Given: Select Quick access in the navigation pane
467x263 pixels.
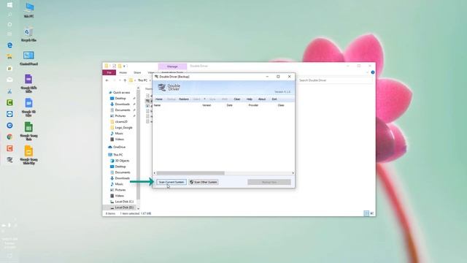Looking at the screenshot, I should [x=119, y=93].
